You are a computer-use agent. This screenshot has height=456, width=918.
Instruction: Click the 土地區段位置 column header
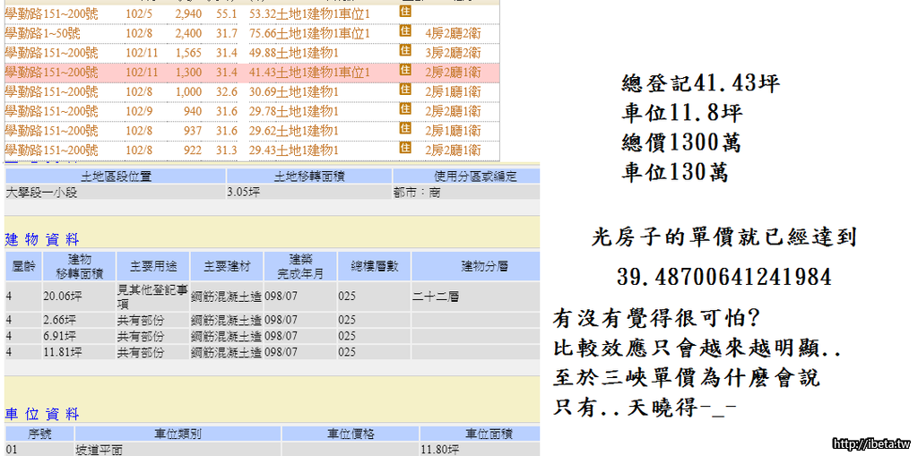tap(116, 176)
